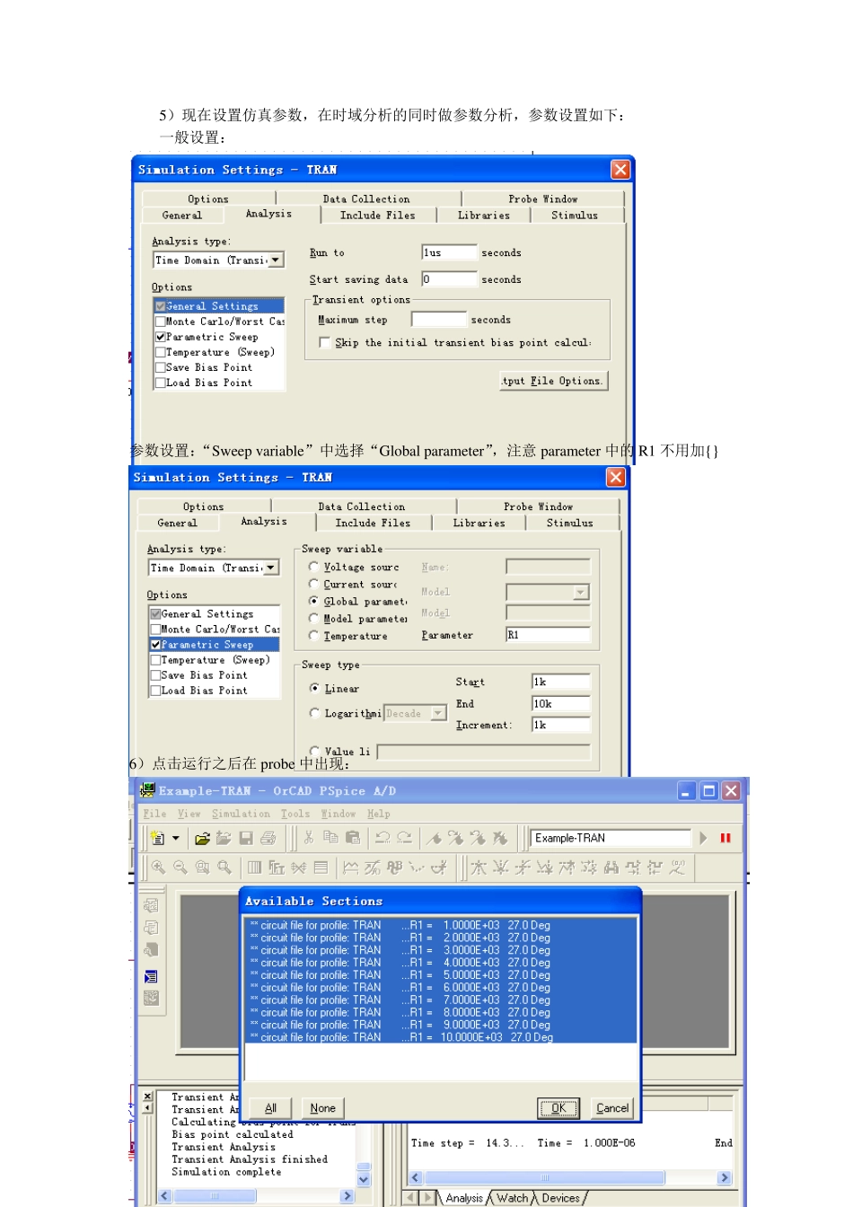Screen dimensions: 853x1207
Task: Check Save Bias Point in dialog with Run to
Action: click(x=161, y=367)
